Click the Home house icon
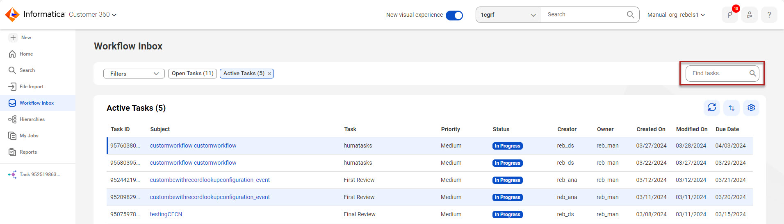This screenshot has height=224, width=784. pos(12,54)
